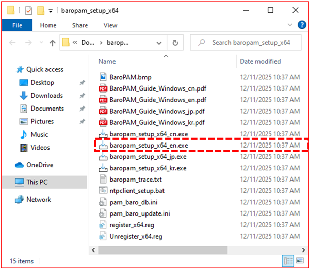Image resolution: width=309 pixels, height=269 pixels.
Task: Select Unregister_x64.reg registry file icon
Action: point(103,236)
